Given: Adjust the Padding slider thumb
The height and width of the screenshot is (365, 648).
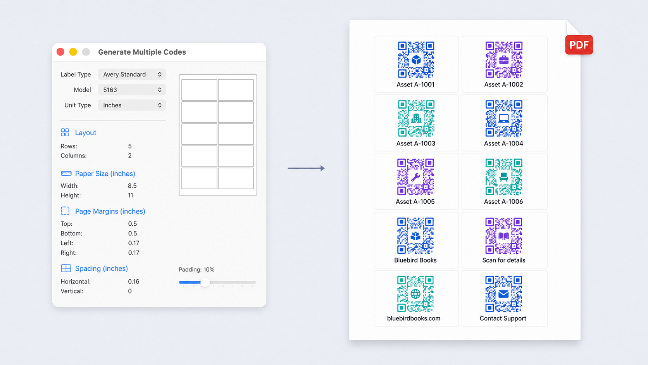Looking at the screenshot, I should (205, 282).
